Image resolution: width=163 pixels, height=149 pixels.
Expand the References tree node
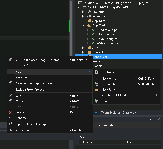coord(83,16)
